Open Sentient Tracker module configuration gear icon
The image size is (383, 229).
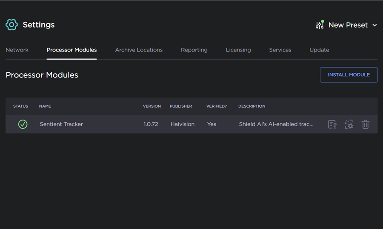point(349,124)
